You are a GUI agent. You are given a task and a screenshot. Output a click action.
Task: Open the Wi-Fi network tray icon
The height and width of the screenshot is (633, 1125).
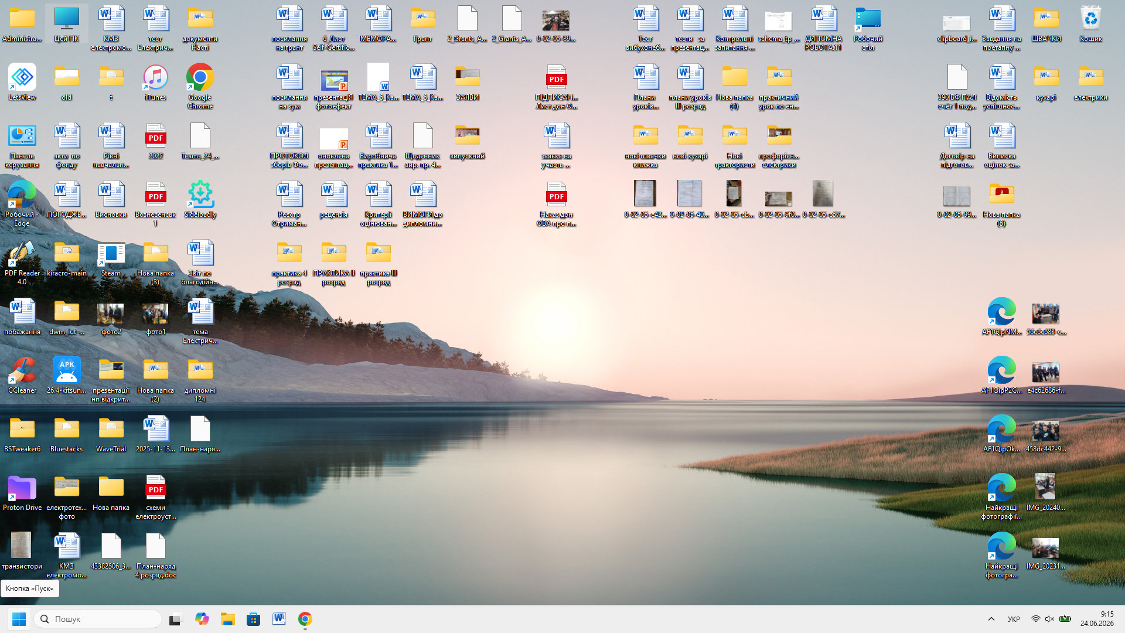point(1035,619)
